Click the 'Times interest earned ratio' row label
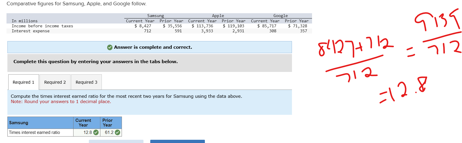This screenshot has width=462, height=143. coord(35,132)
